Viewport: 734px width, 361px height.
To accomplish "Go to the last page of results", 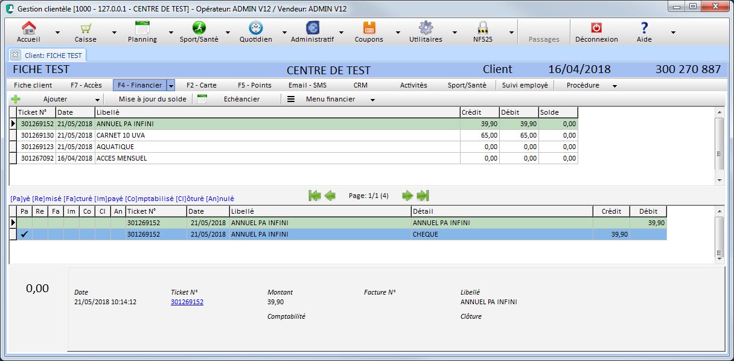I will (x=423, y=196).
